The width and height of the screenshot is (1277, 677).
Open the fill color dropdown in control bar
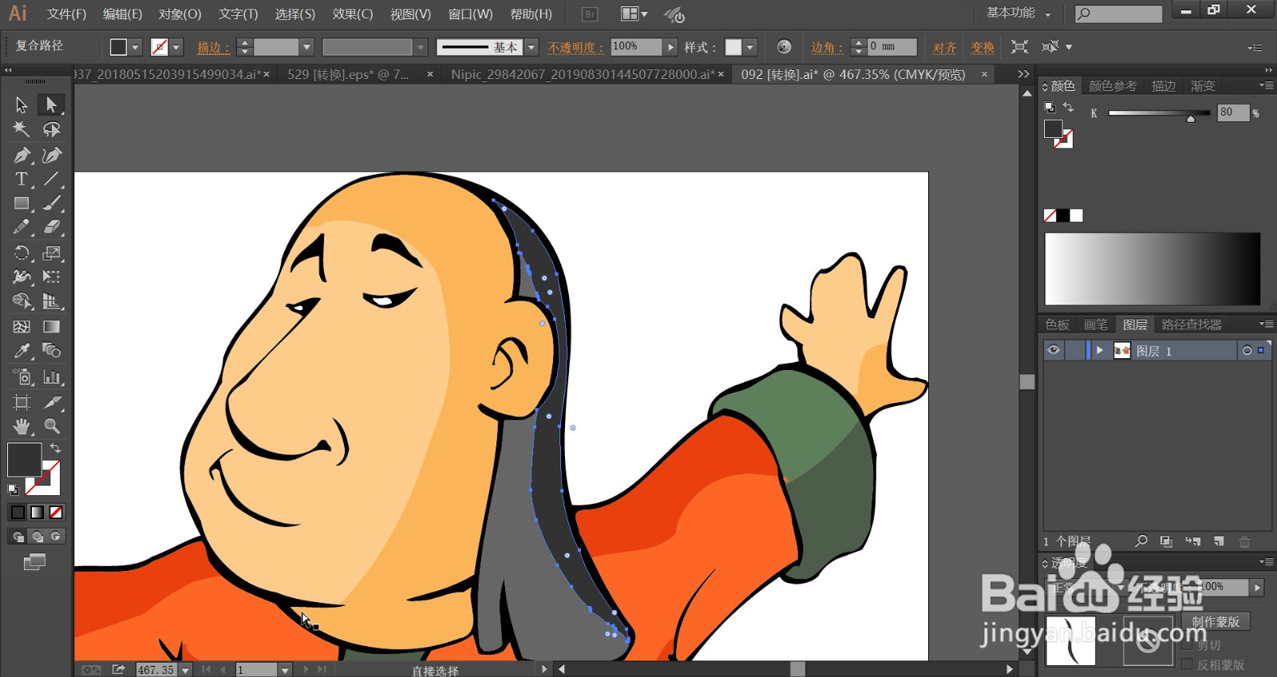pyautogui.click(x=135, y=47)
